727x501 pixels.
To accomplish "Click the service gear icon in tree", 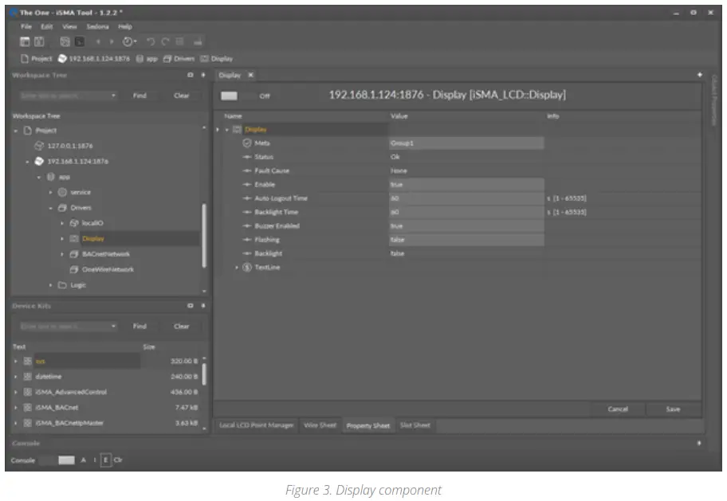I will (62, 192).
